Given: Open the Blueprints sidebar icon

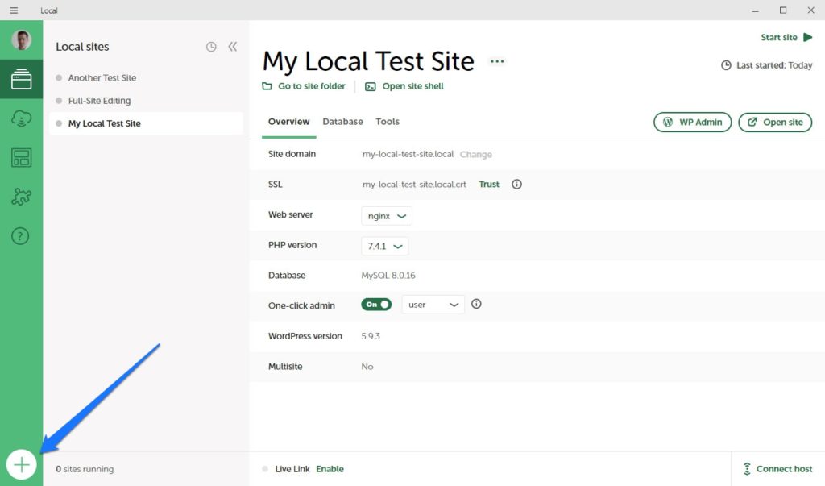Looking at the screenshot, I should pos(21,157).
